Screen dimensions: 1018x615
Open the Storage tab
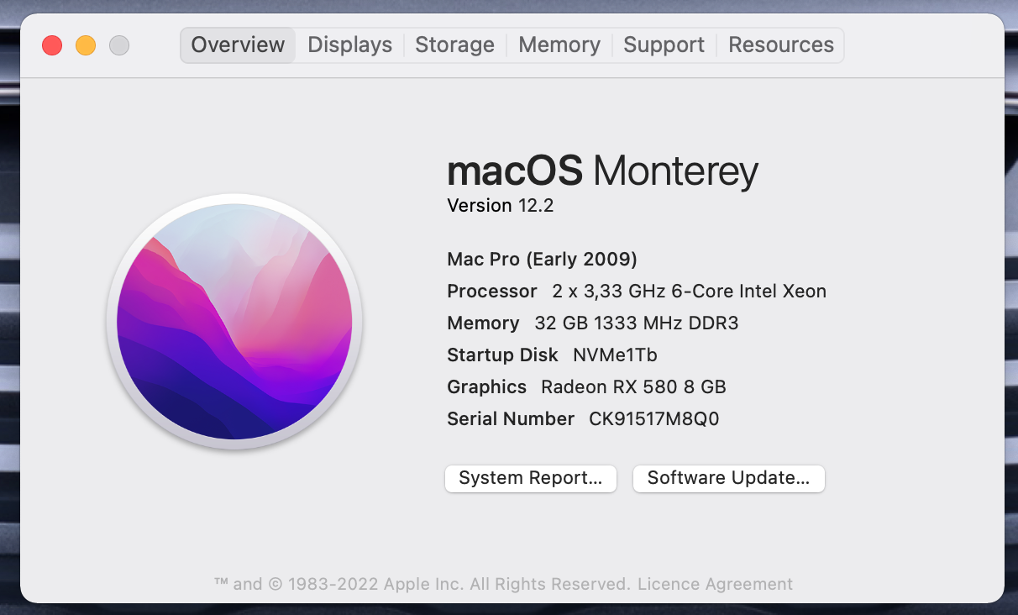pos(454,45)
